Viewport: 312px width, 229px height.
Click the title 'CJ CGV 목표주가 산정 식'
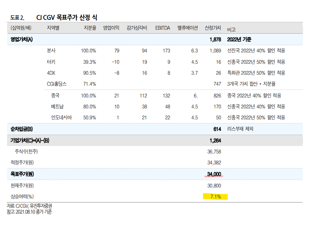67,18
